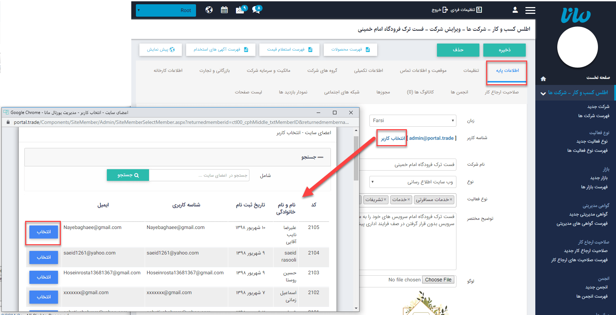Open گواهی مدیریتی جدید in sidebar
The image size is (616, 315).
pos(588,214)
